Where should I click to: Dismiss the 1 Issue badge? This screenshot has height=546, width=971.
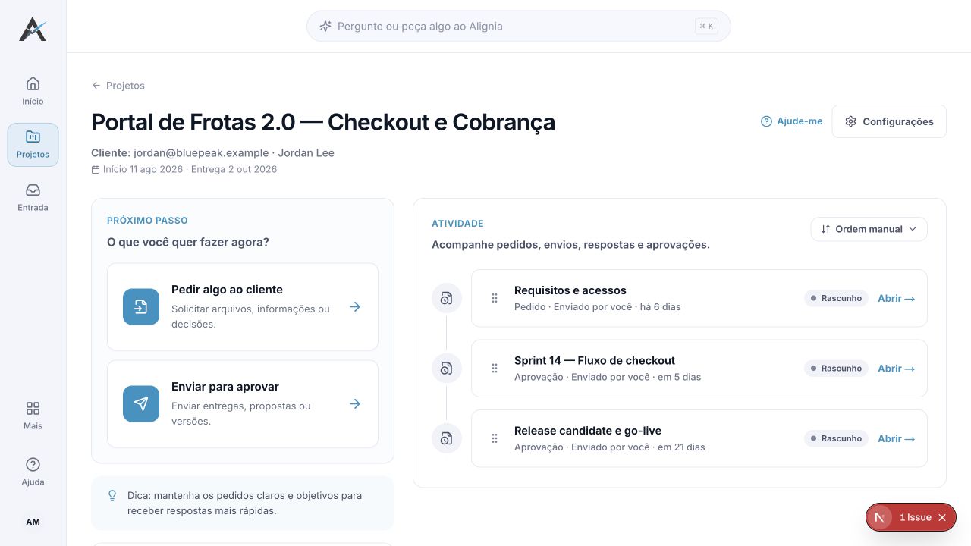(942, 517)
